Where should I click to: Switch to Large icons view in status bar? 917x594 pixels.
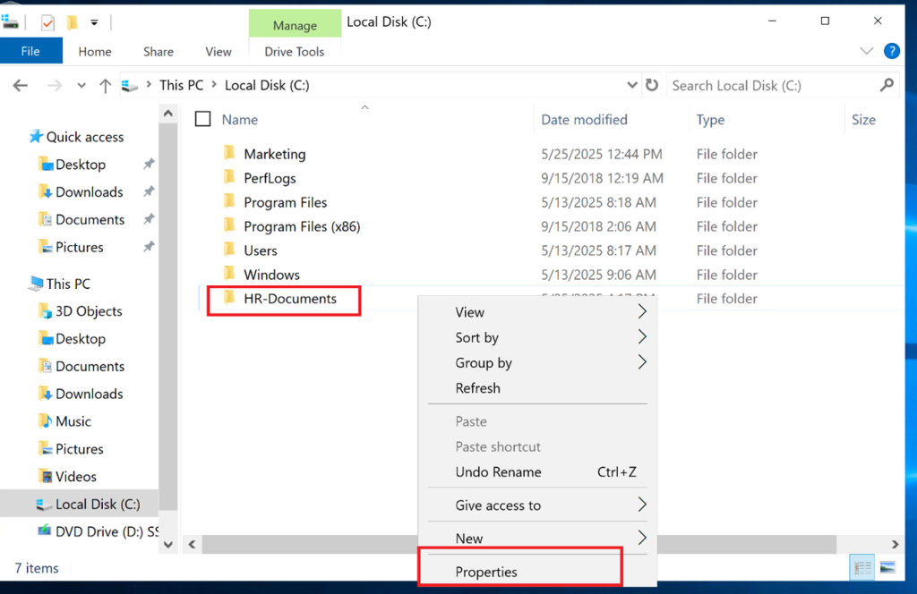[887, 567]
